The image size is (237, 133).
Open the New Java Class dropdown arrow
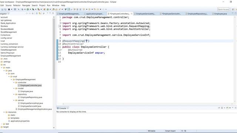coord(50,9)
